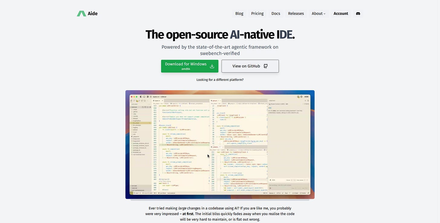
Task: Select Cargo.lock file in demo IDE explorer
Action: point(136,139)
